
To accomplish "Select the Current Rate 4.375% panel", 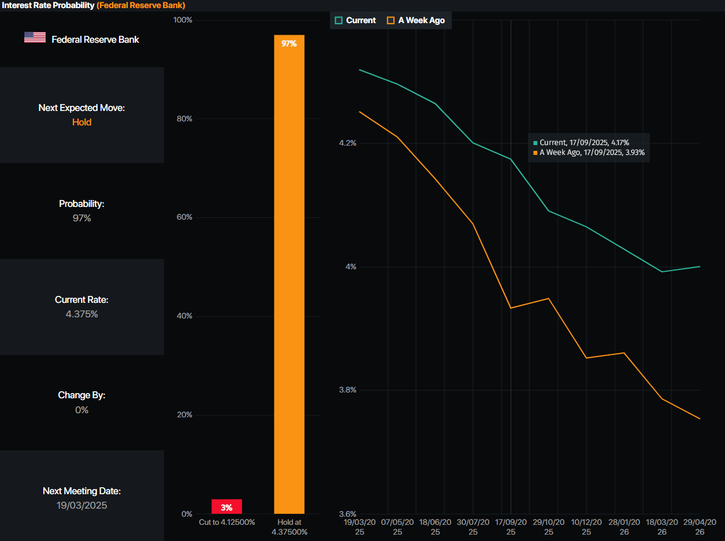I will click(81, 307).
